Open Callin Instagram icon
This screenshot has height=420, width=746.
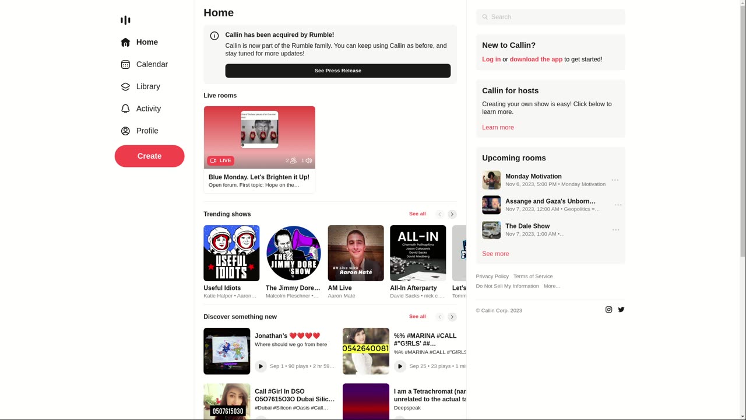click(608, 310)
